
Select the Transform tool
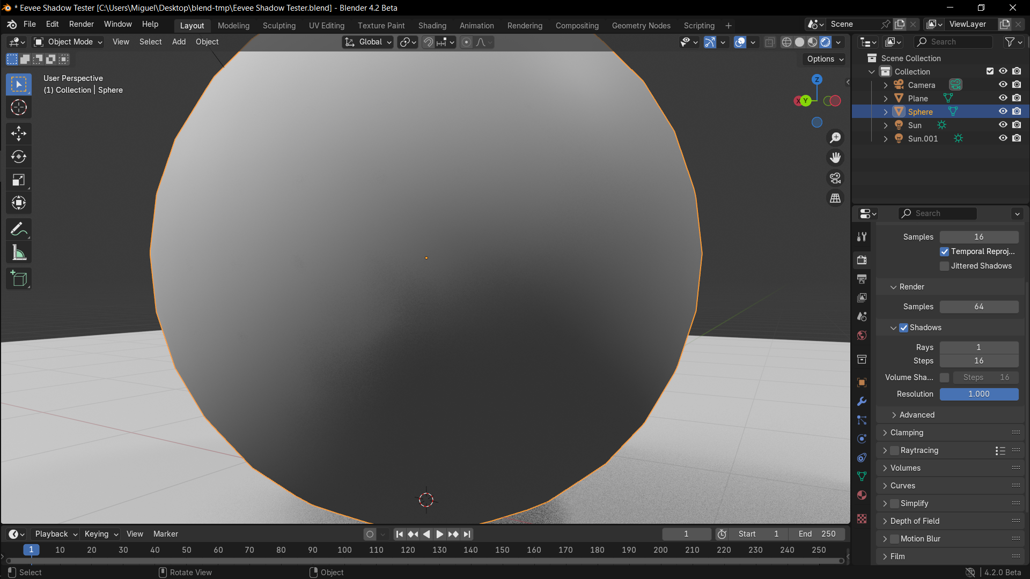point(19,203)
